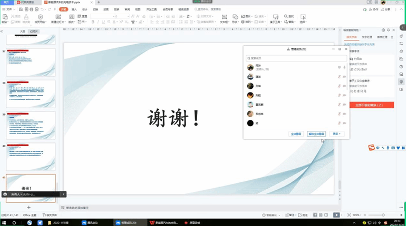This screenshot has width=407, height=226.
Task: Toggle the host's microphone icon in member list
Action: (x=344, y=67)
